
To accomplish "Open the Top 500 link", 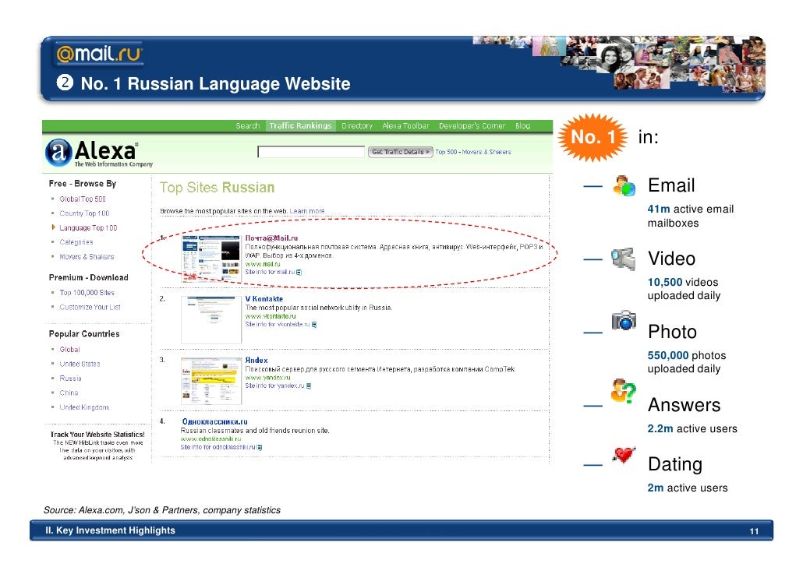I will pos(446,152).
